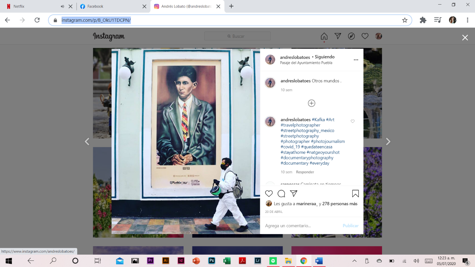Go to the next post arrow

[388, 141]
